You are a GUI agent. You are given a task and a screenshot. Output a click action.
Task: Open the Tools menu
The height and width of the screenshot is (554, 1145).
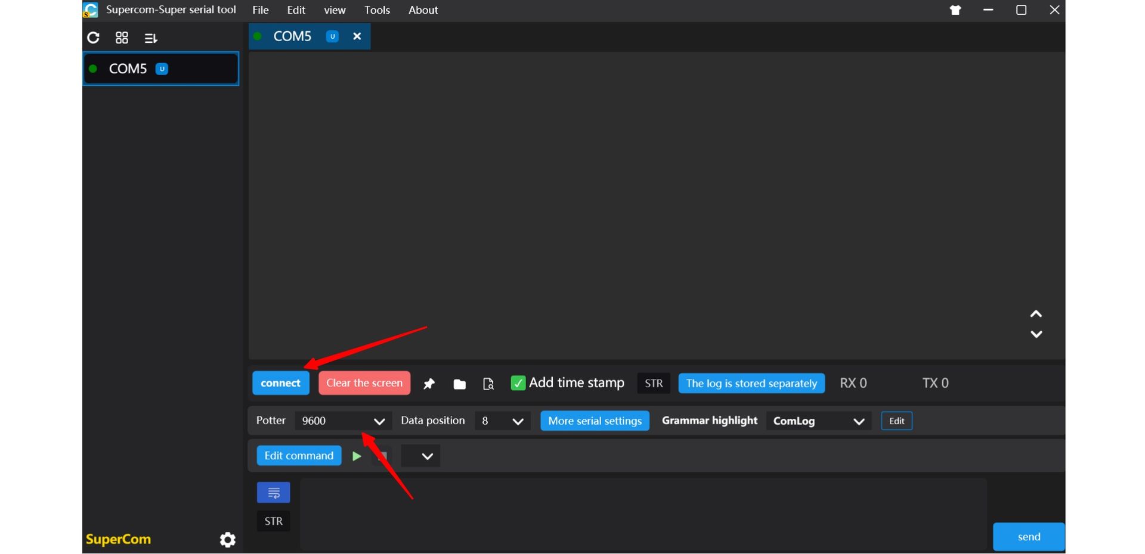pos(377,10)
